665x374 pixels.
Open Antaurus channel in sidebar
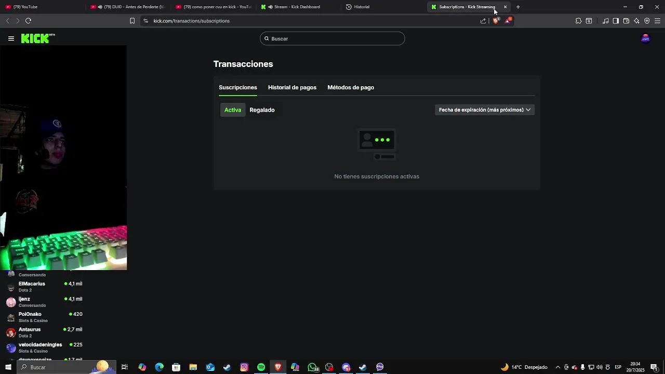(44, 332)
